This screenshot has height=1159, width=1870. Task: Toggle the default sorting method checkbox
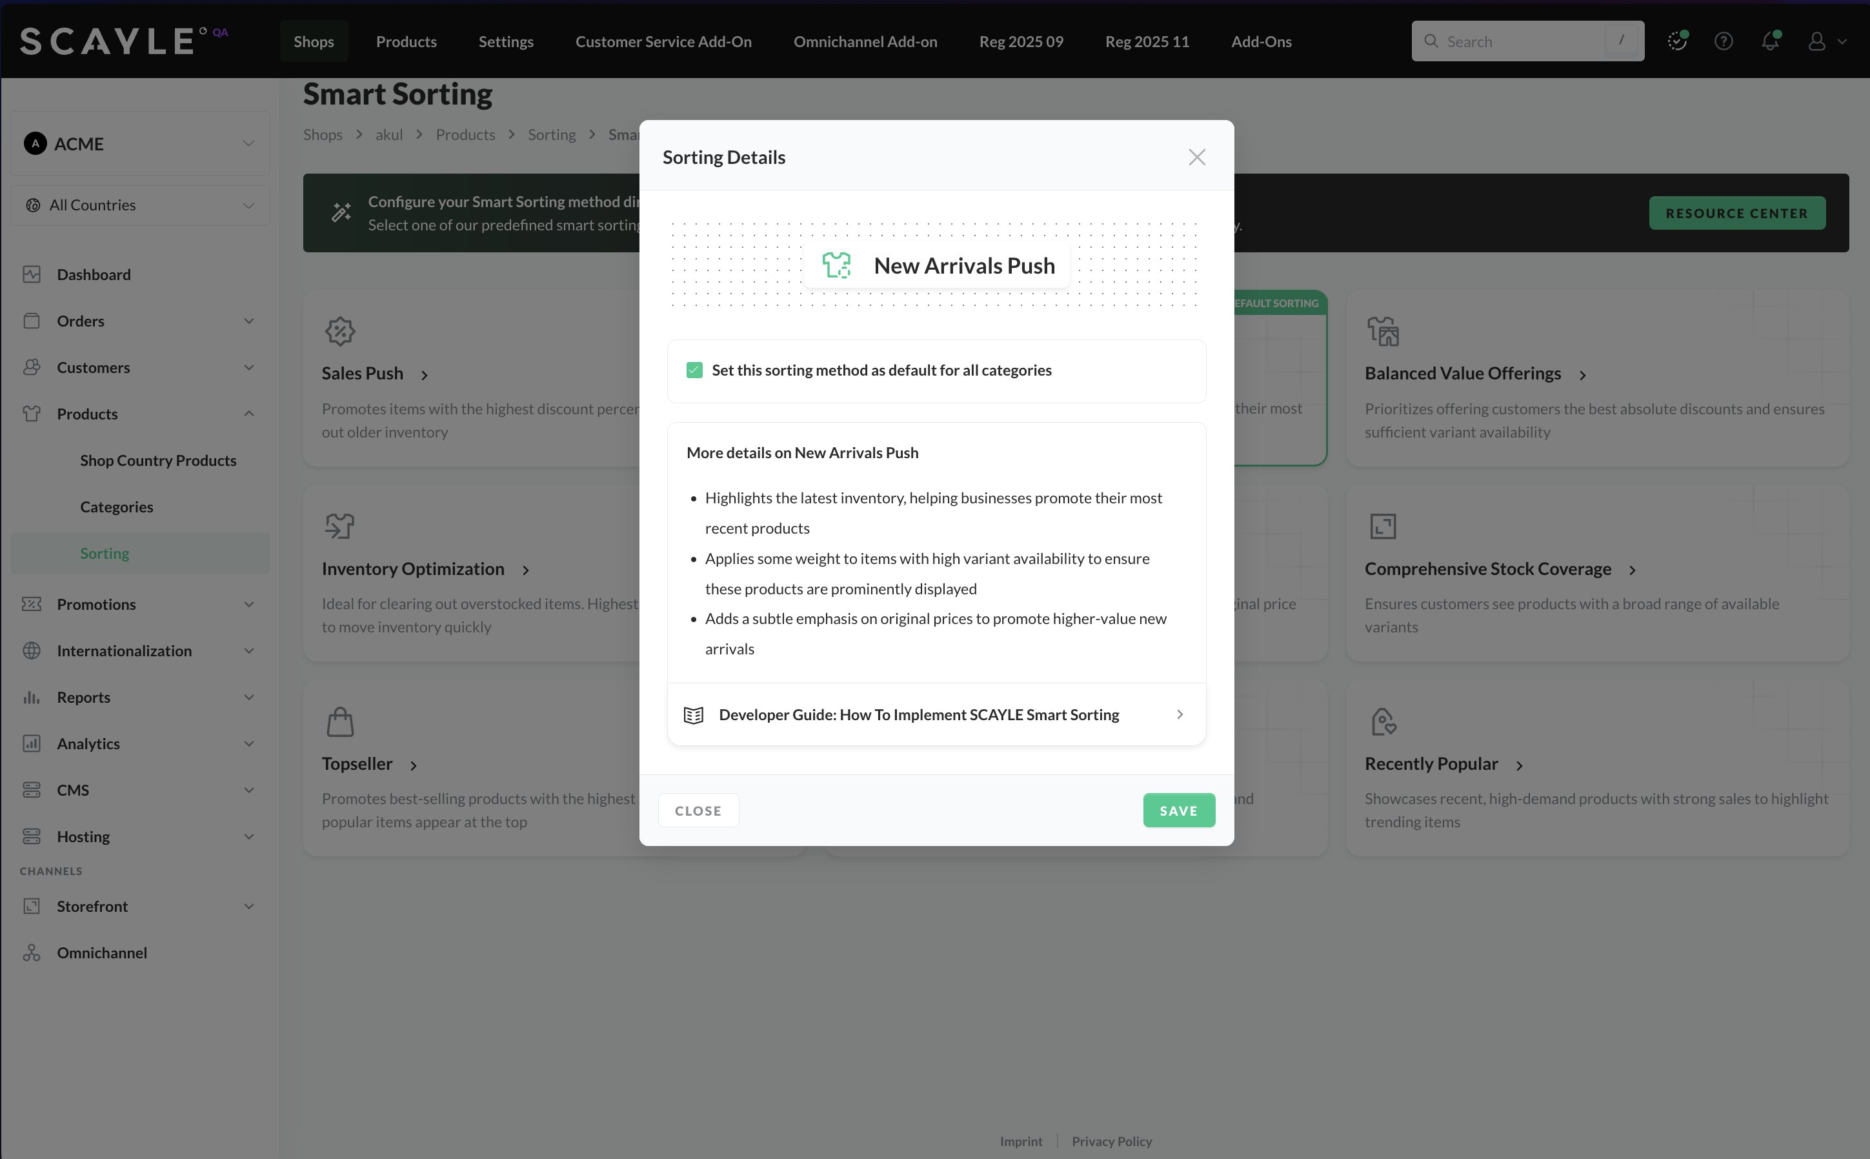point(694,370)
